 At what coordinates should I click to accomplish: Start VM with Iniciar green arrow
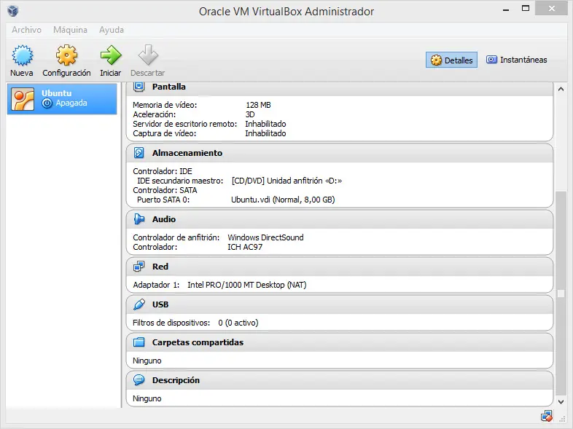111,55
